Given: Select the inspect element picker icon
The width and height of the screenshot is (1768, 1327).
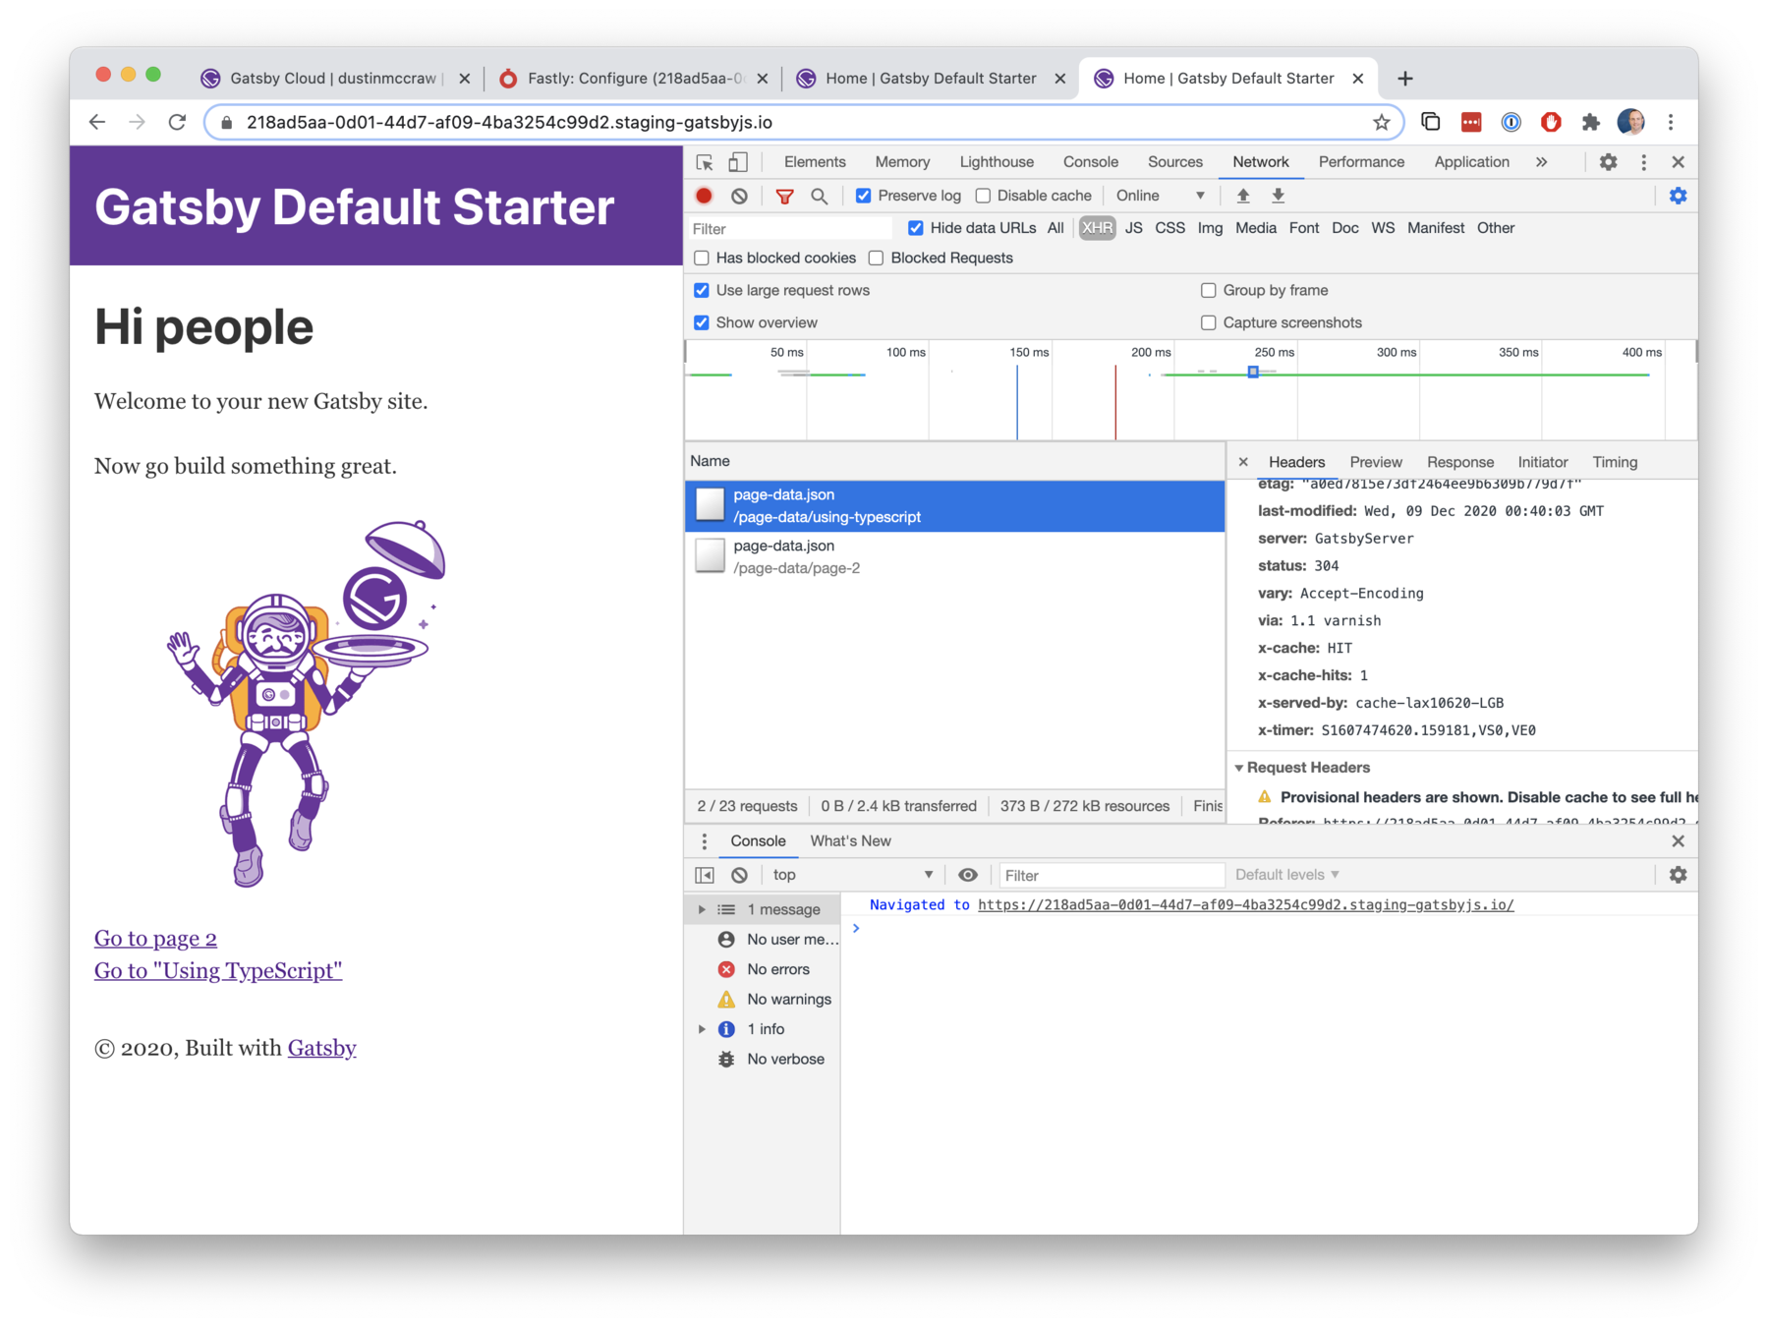Looking at the screenshot, I should click(705, 162).
